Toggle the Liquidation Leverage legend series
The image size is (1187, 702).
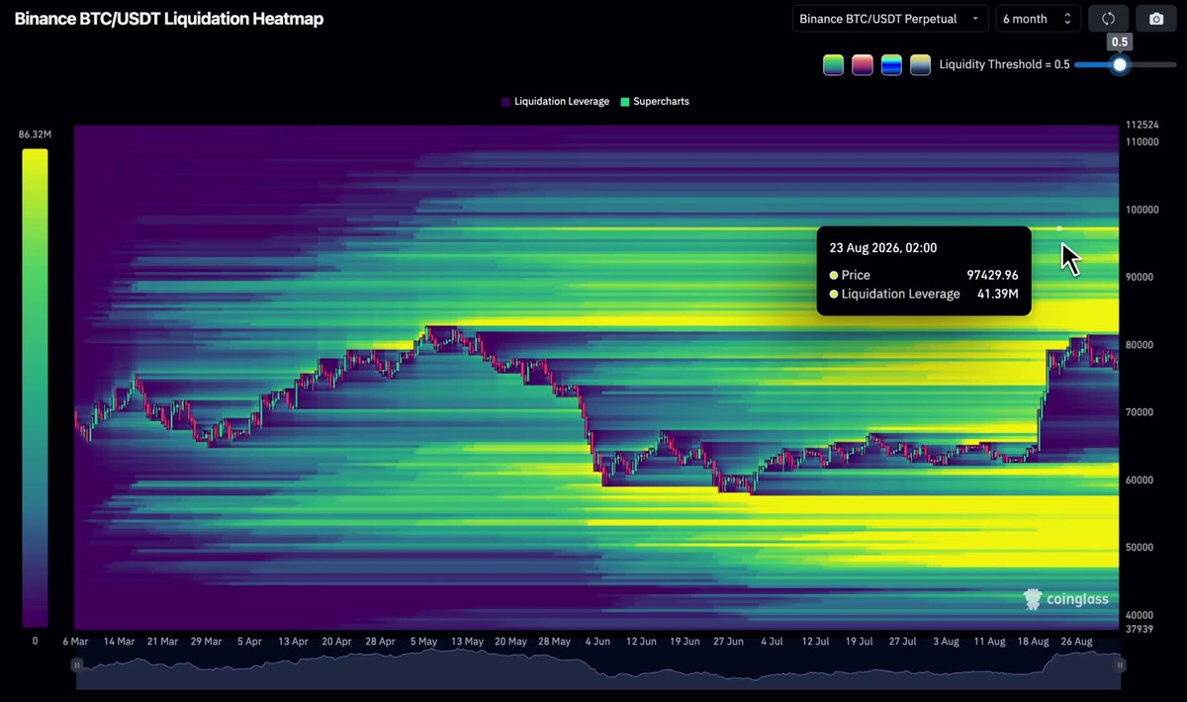[x=555, y=101]
